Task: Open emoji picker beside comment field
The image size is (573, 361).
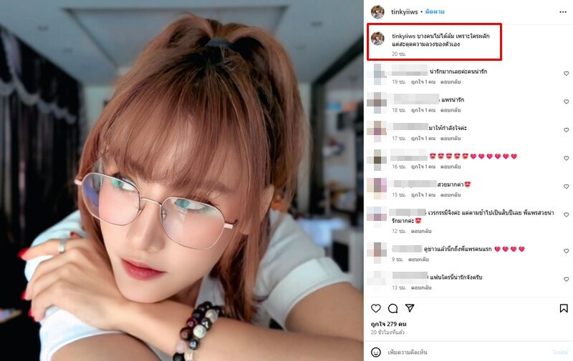Action: click(x=375, y=352)
